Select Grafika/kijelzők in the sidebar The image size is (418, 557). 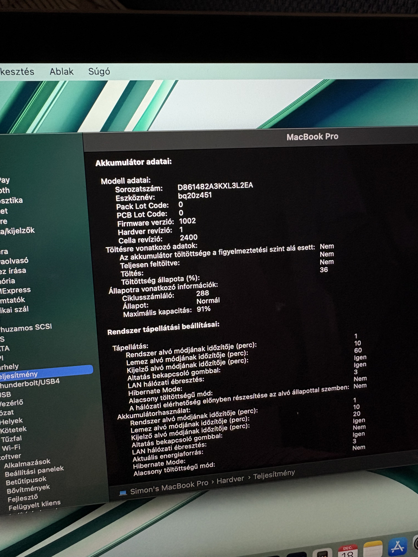click(x=17, y=231)
